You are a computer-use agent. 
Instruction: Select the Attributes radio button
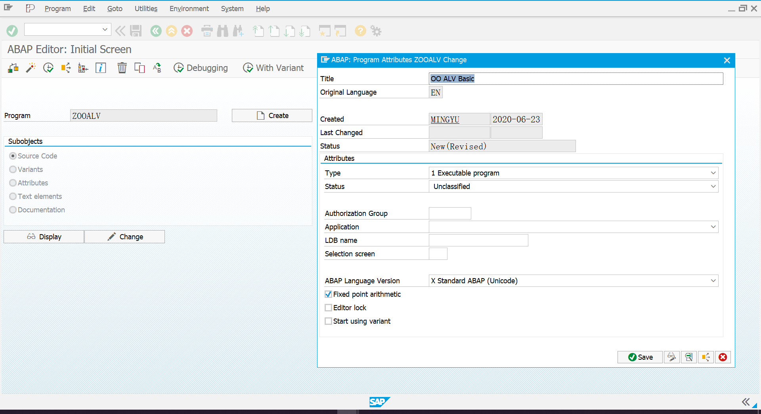[x=13, y=183]
